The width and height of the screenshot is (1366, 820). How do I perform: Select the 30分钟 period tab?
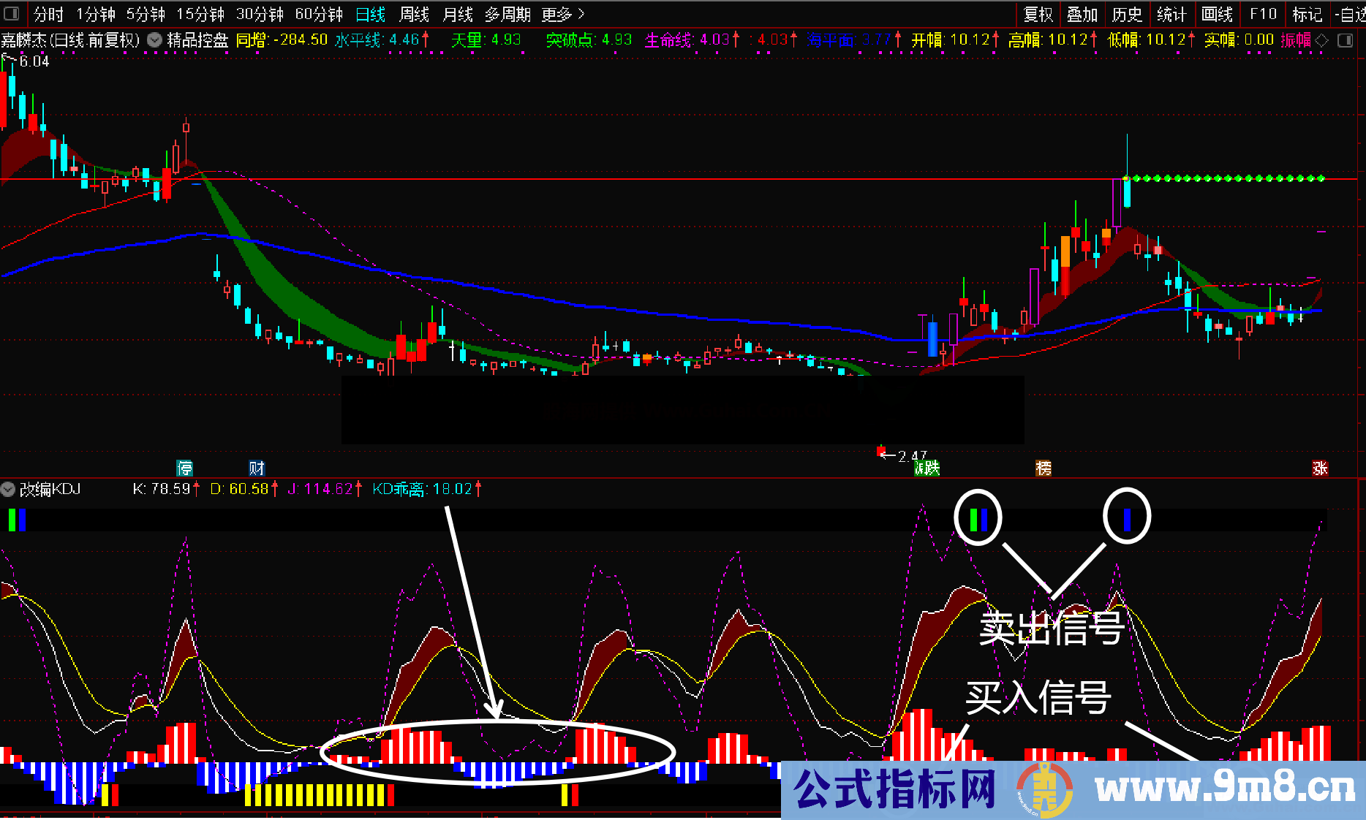click(x=260, y=14)
